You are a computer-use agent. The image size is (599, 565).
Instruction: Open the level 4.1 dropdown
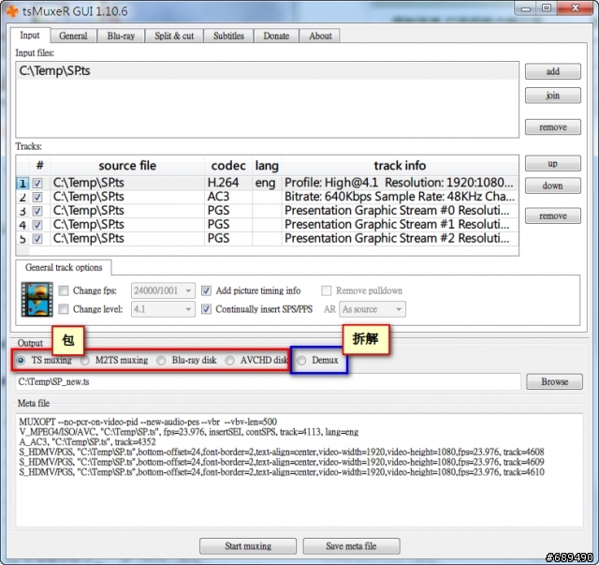pos(163,309)
